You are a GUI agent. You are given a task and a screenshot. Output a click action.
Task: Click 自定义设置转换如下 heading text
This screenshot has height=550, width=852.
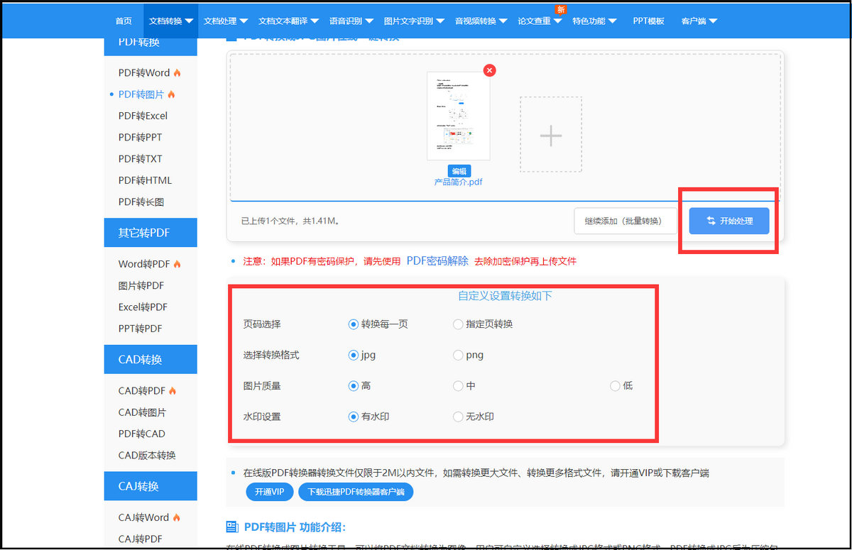[505, 296]
